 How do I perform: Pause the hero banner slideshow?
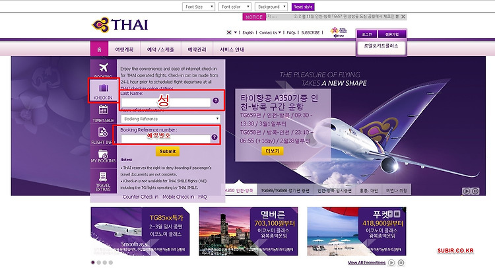475,191
